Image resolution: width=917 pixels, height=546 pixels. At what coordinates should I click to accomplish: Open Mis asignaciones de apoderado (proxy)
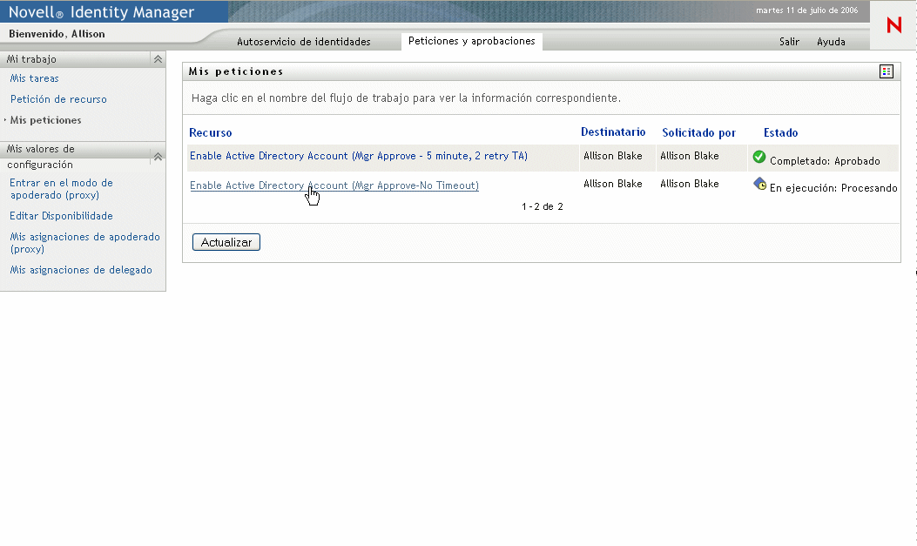point(84,243)
